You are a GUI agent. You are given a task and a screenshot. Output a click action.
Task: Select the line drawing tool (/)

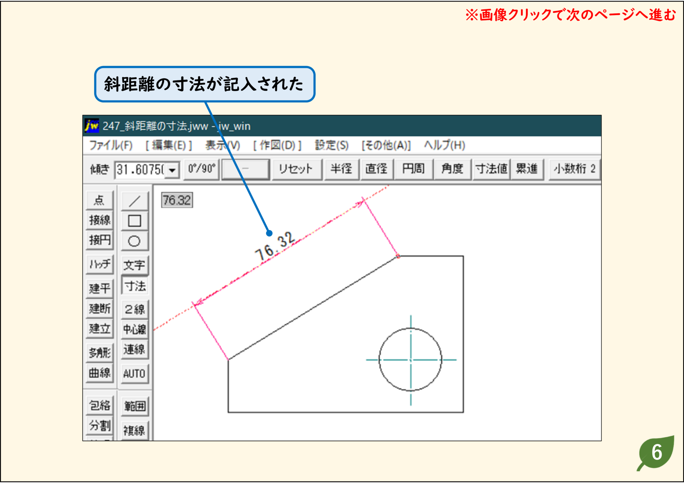tap(135, 201)
